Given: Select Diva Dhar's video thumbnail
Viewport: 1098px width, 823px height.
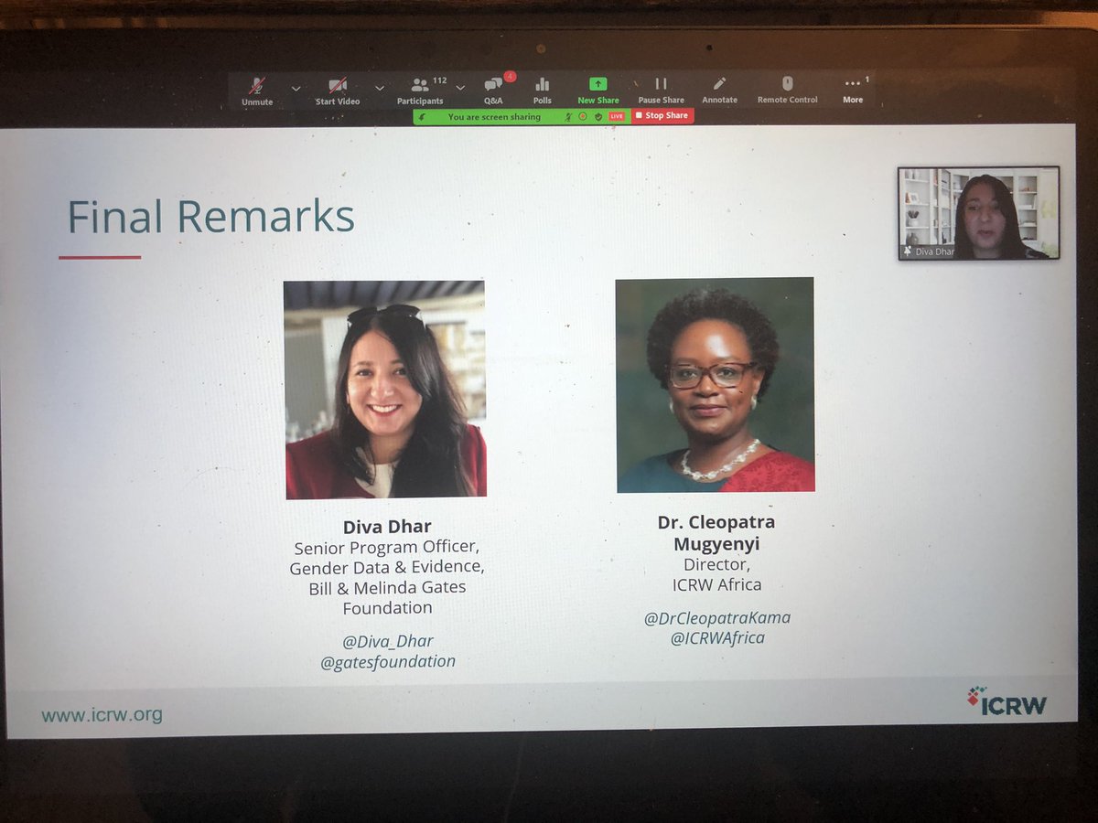Looking at the screenshot, I should coord(978,213).
